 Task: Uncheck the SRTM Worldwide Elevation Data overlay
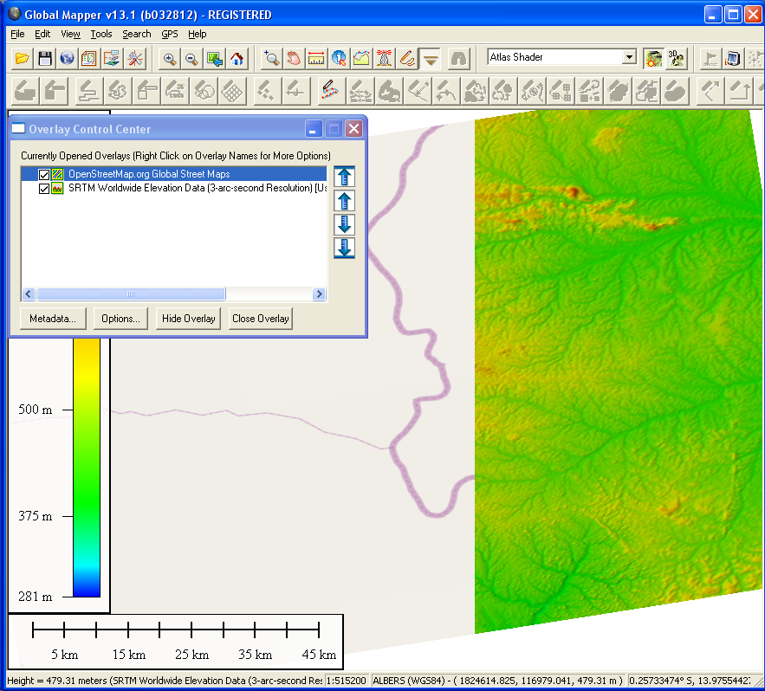point(44,189)
